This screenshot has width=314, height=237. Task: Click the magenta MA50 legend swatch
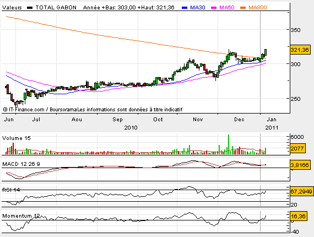(x=214, y=8)
